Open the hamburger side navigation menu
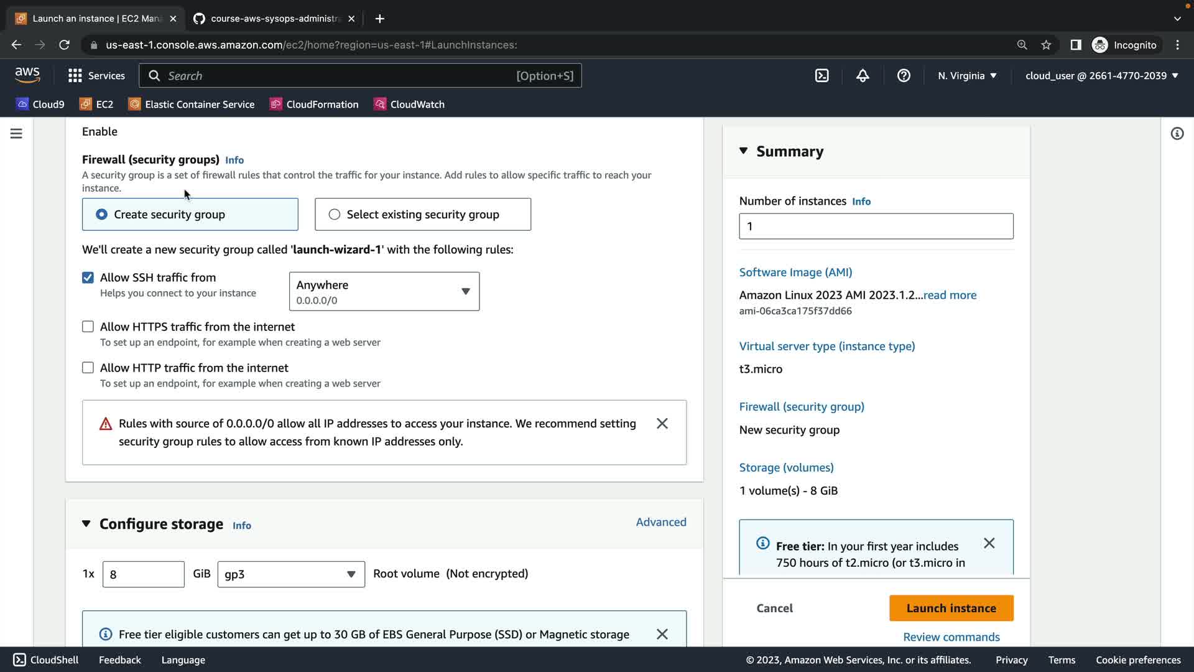 pos(16,134)
